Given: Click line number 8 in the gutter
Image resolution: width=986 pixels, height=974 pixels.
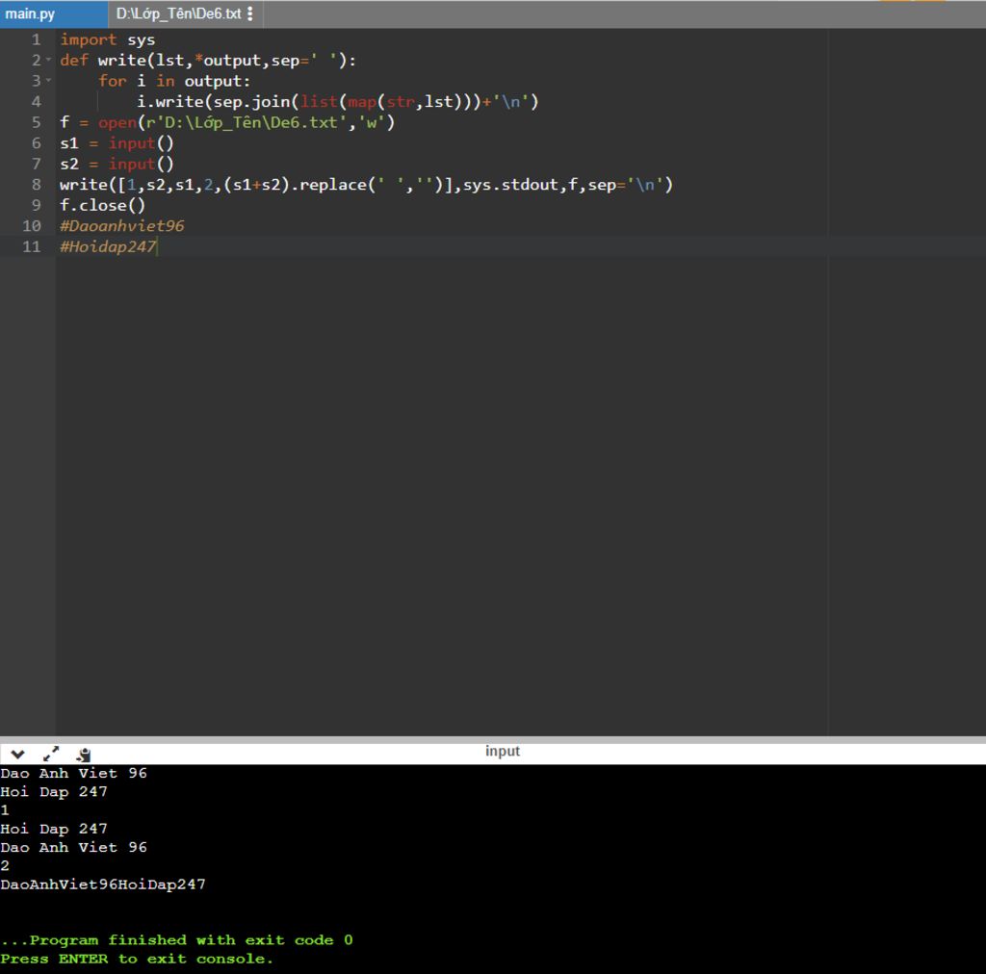Looking at the screenshot, I should pos(37,185).
